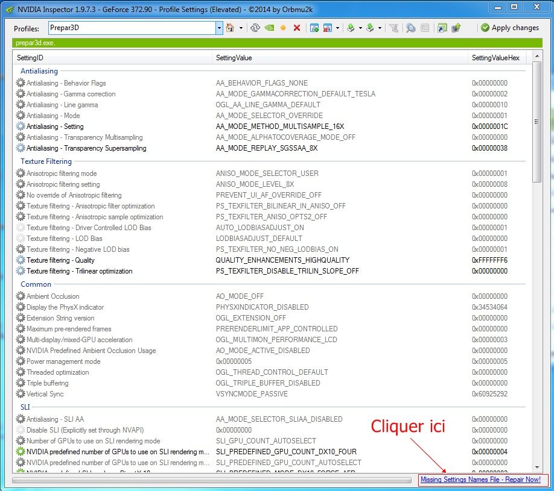
Task: Select hex value 0x0000001C
Action: coord(489,127)
